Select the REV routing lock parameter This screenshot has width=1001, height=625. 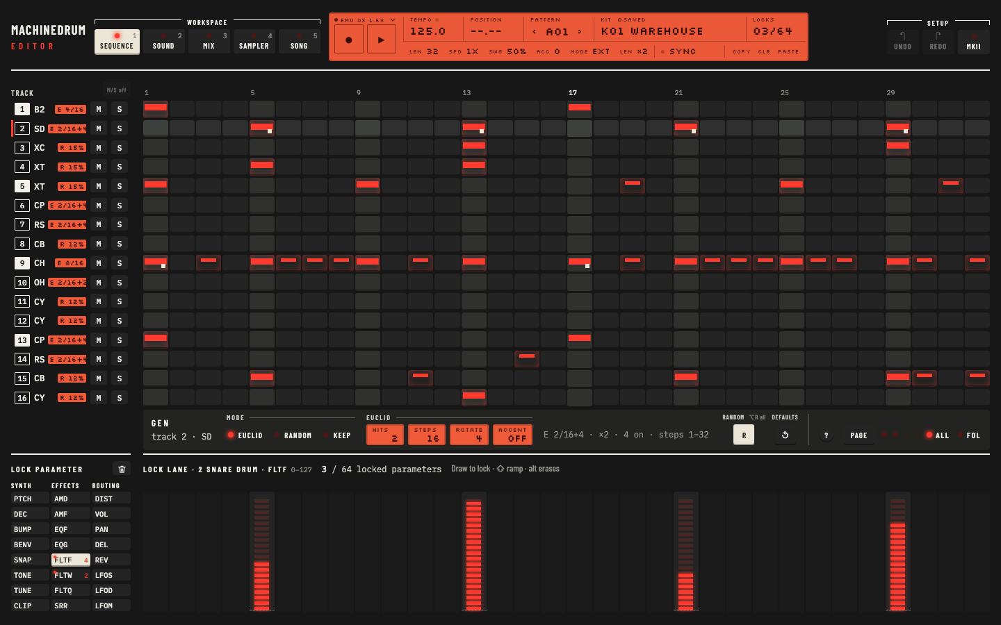point(111,560)
